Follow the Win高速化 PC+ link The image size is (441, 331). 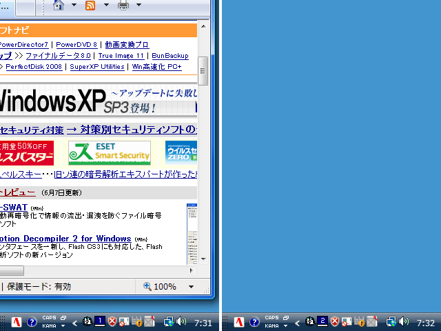[157, 67]
